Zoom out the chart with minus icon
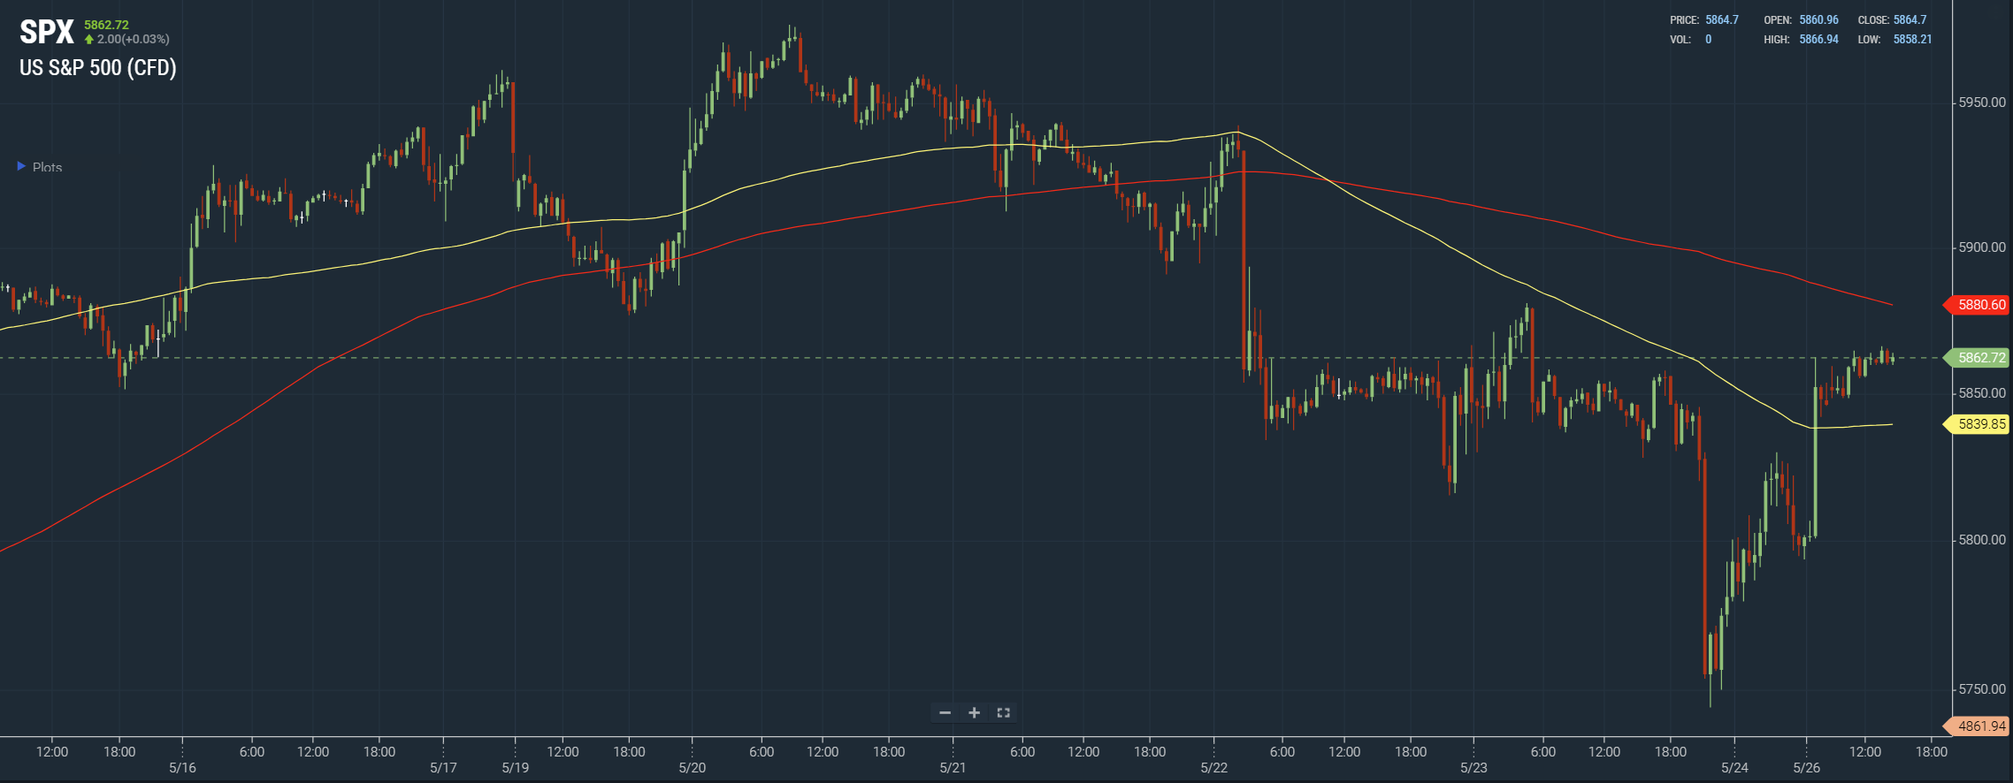This screenshot has width=2013, height=783. click(x=945, y=712)
